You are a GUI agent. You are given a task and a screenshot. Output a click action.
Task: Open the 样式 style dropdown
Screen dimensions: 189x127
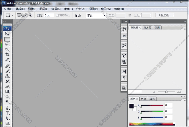click(96, 15)
